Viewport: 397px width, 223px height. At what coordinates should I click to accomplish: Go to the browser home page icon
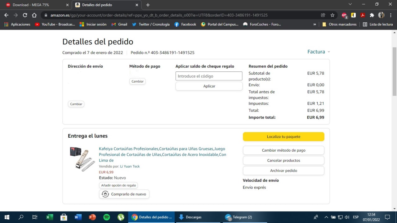coord(34,15)
